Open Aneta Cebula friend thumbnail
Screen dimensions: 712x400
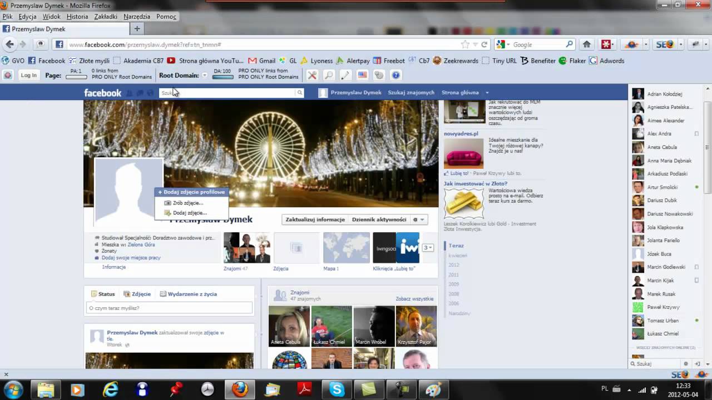tap(289, 326)
